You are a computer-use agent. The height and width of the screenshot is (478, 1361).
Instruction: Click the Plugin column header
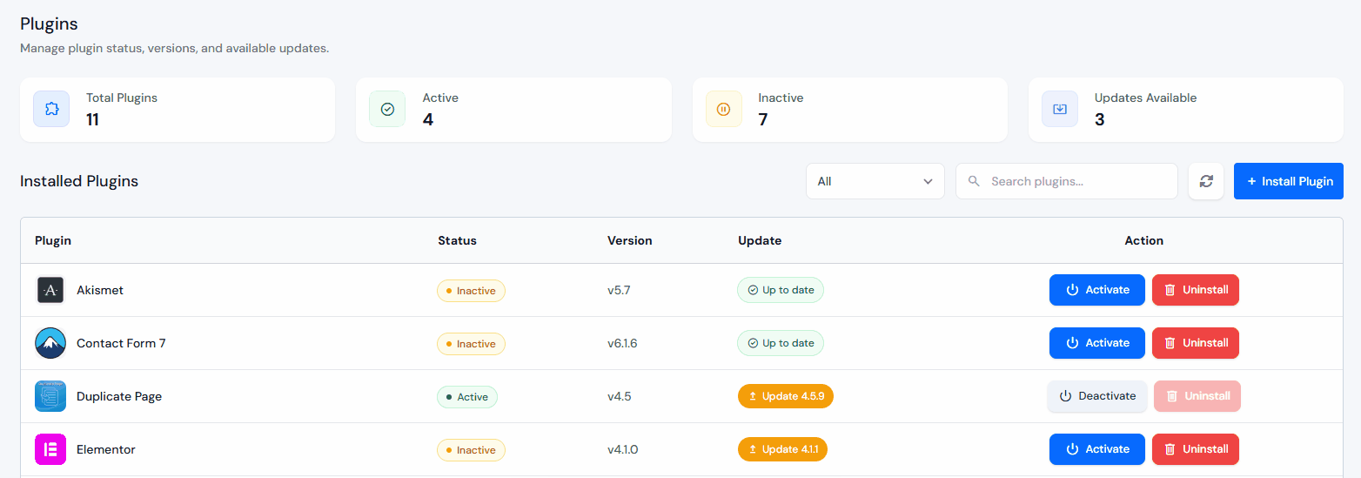[53, 240]
